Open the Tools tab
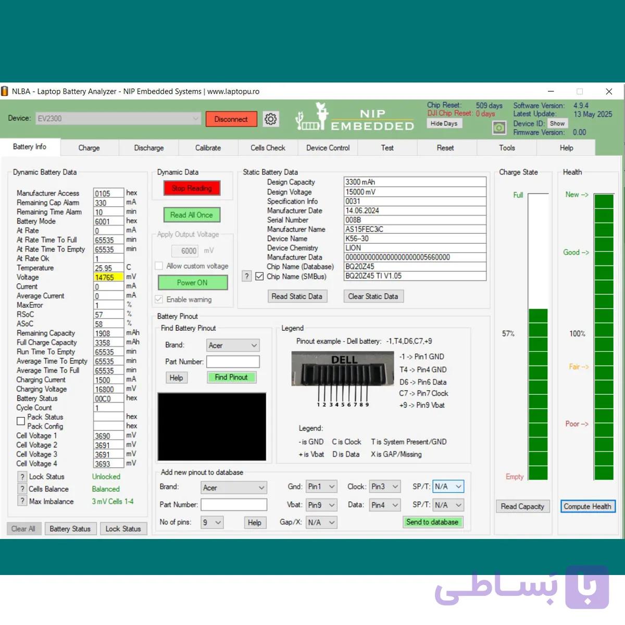 (x=507, y=148)
